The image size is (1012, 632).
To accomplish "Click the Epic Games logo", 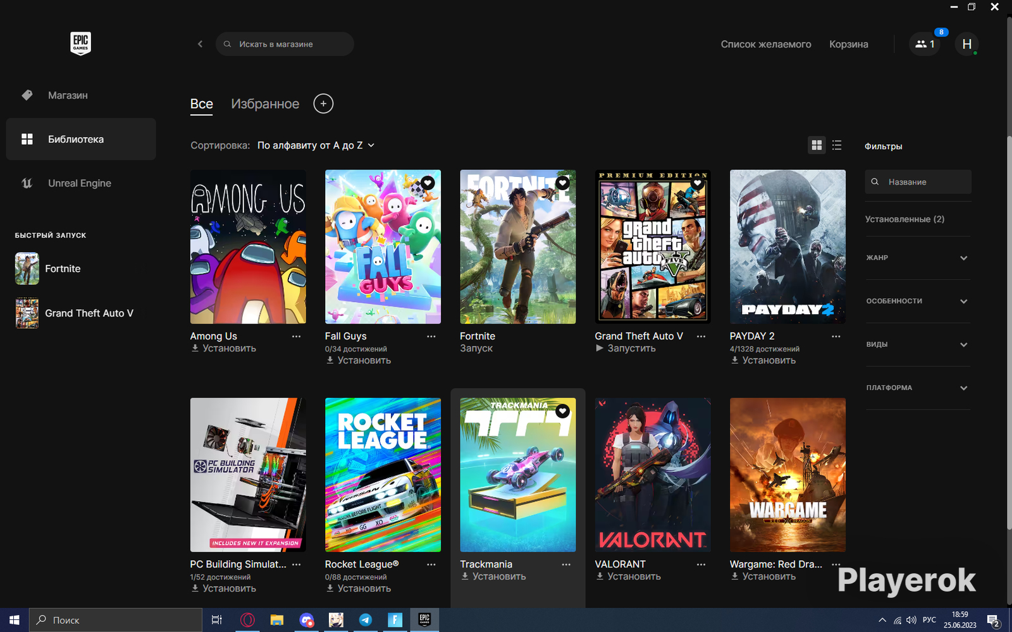I will (x=80, y=44).
